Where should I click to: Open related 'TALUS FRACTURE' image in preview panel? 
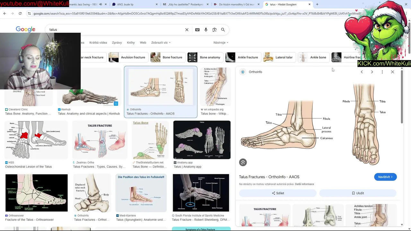[x=265, y=215]
